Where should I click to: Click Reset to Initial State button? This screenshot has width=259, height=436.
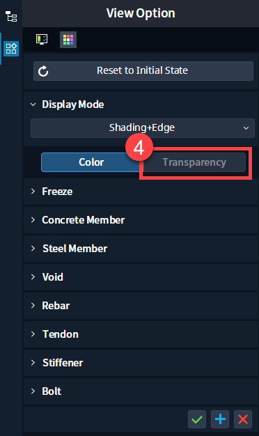coord(143,71)
